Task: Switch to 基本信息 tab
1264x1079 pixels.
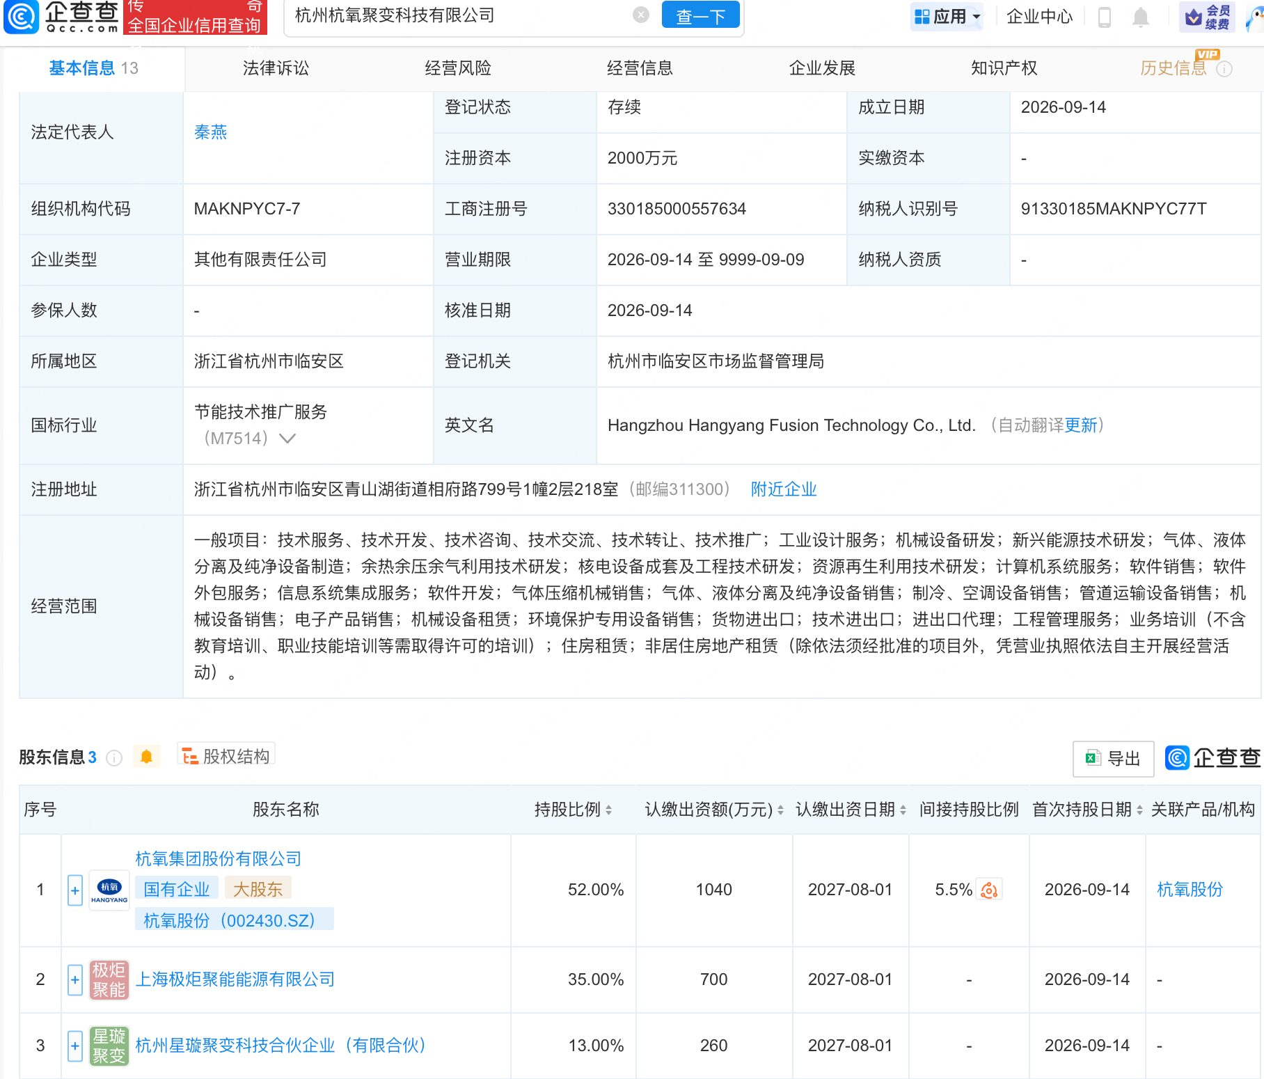Action: click(93, 68)
